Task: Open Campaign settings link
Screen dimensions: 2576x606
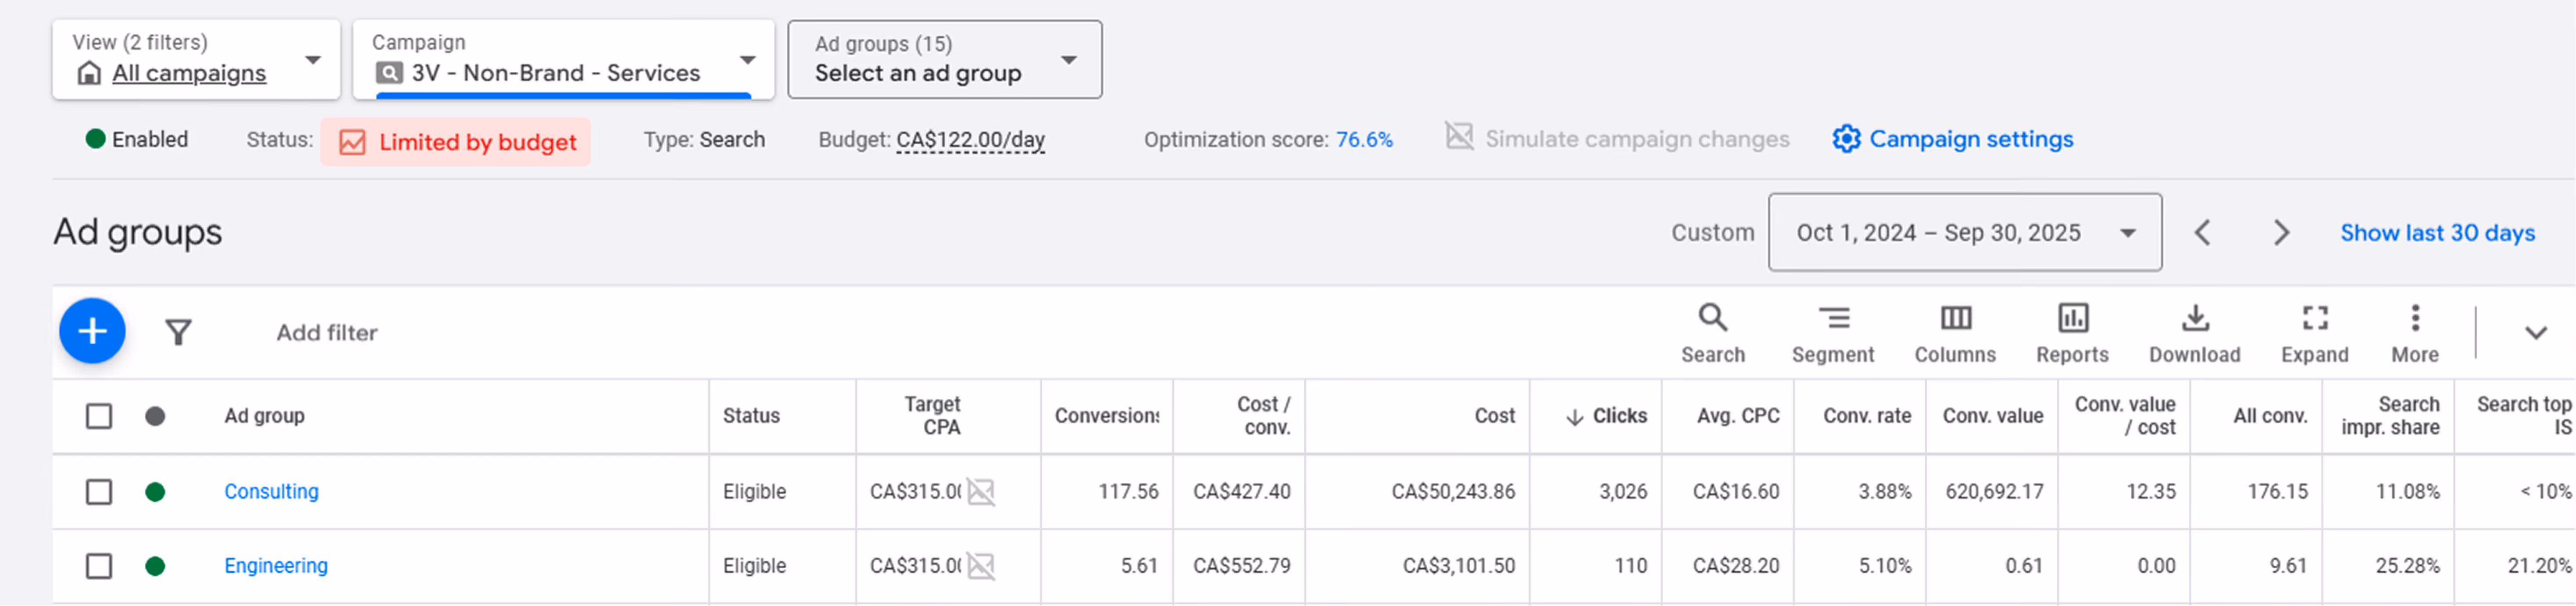Action: [1970, 139]
